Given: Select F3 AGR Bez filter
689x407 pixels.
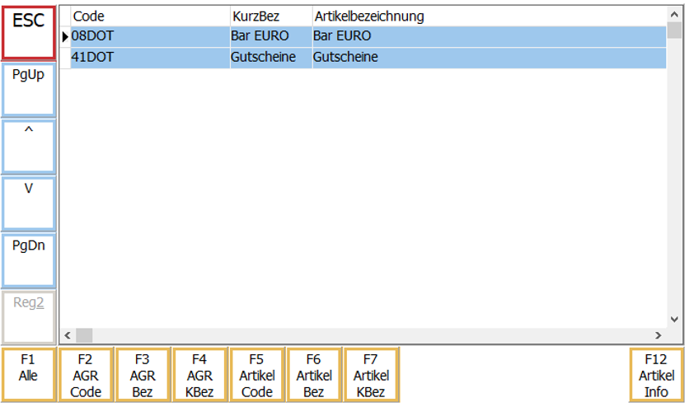Looking at the screenshot, I should (143, 375).
